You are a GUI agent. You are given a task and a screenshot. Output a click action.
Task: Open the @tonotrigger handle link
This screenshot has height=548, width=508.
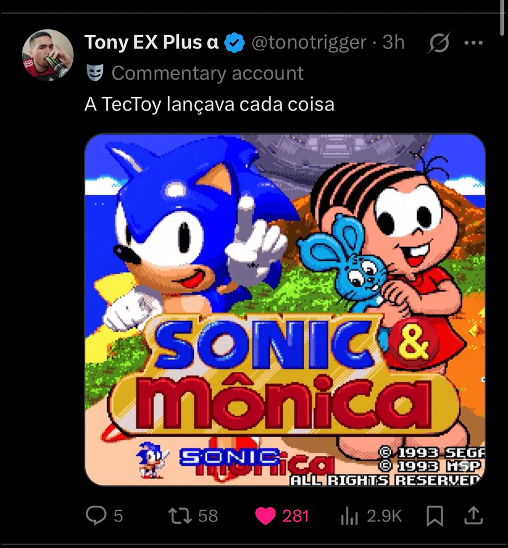(308, 42)
